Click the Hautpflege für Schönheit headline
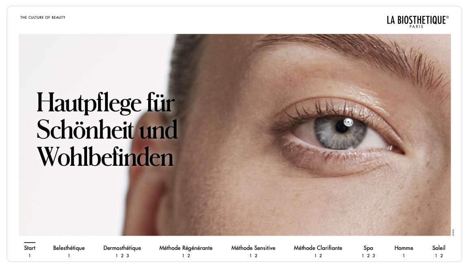This screenshot has width=468, height=269. click(107, 130)
